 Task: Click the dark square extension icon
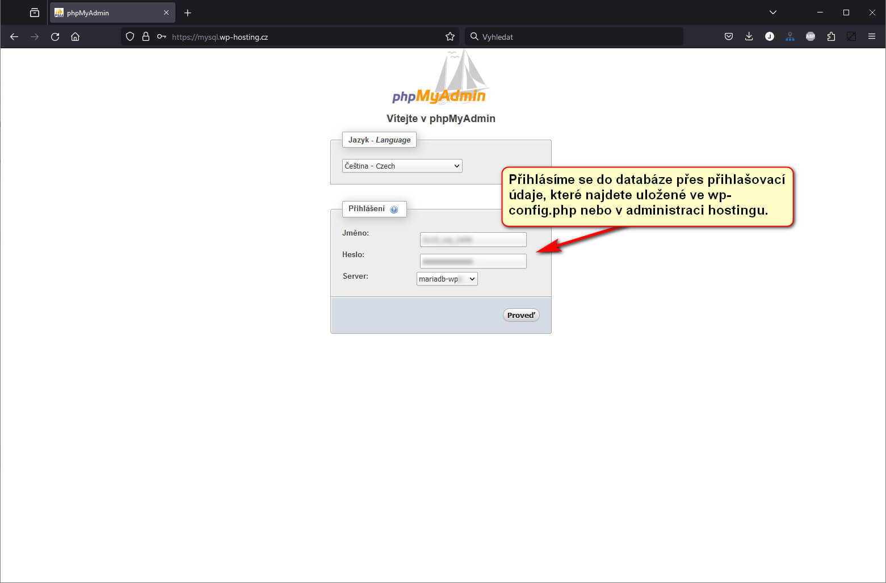(851, 37)
